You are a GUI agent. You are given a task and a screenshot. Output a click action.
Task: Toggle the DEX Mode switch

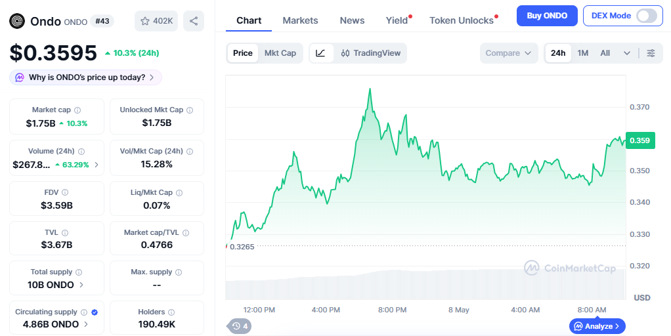(647, 16)
